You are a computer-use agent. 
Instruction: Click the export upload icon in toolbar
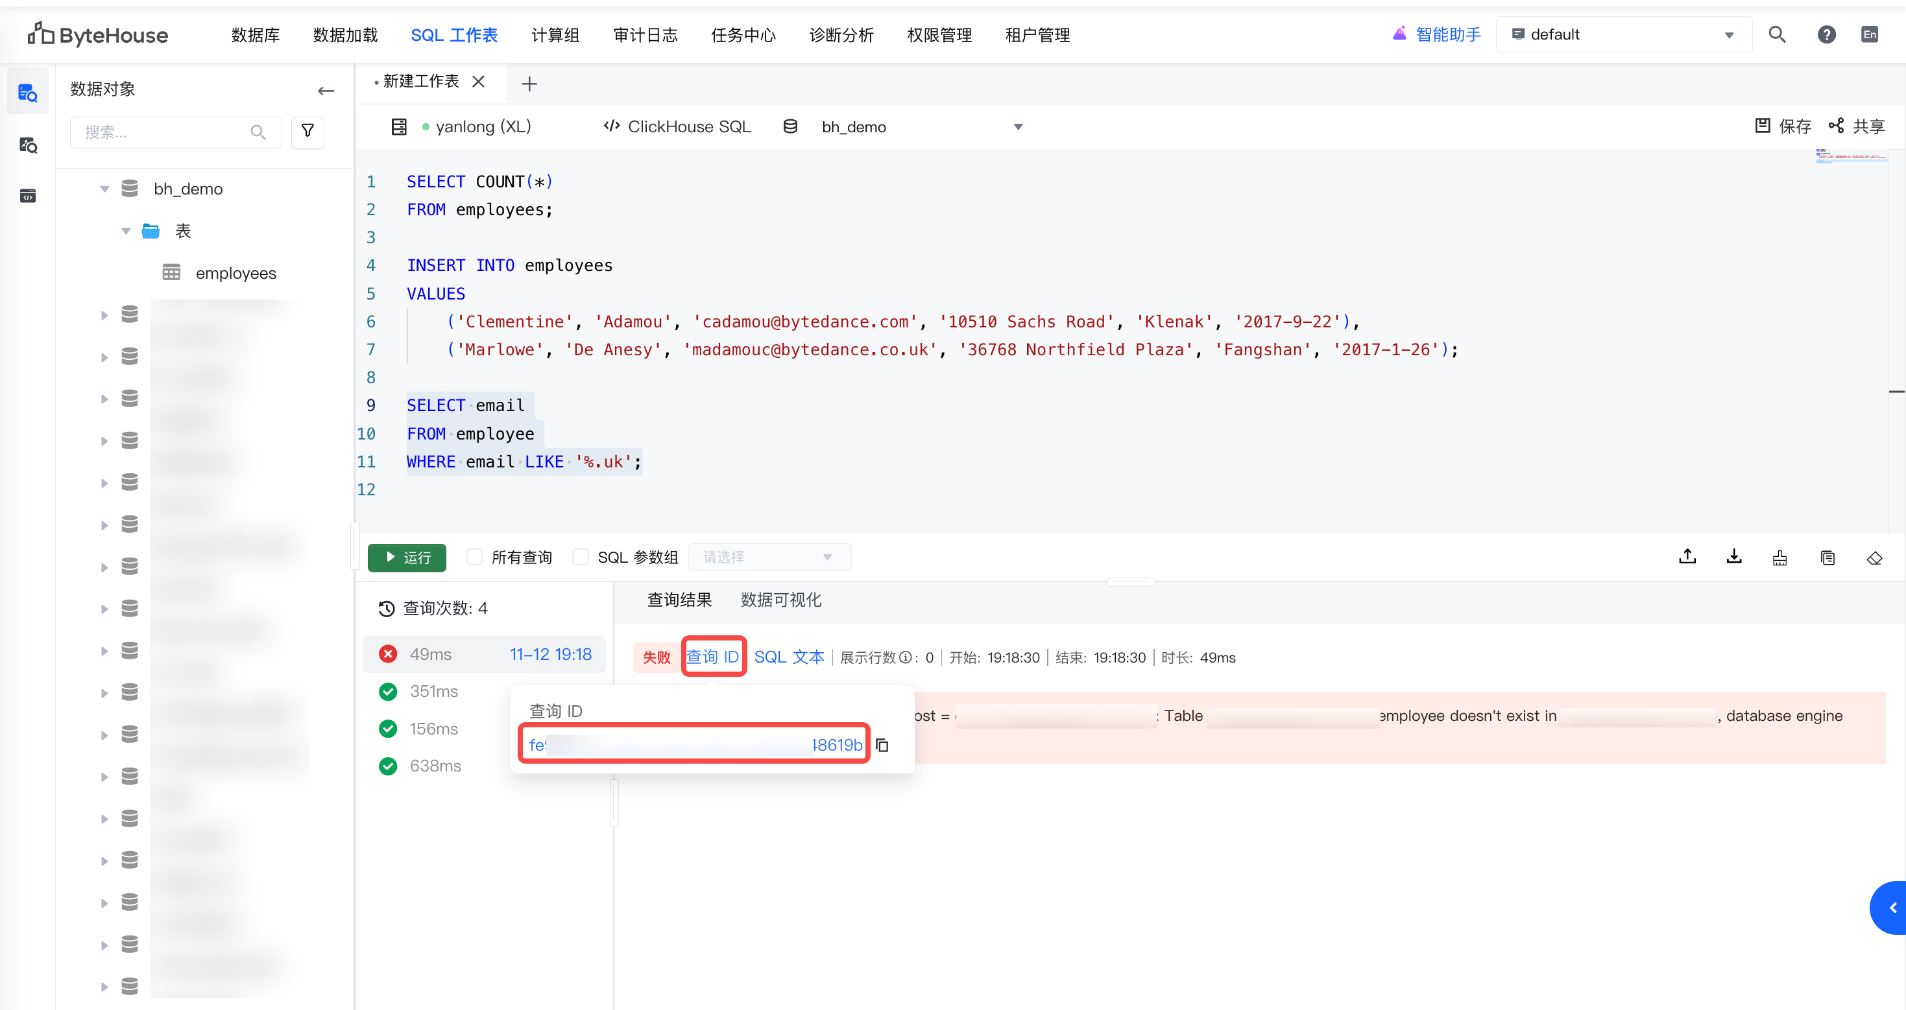coord(1687,557)
